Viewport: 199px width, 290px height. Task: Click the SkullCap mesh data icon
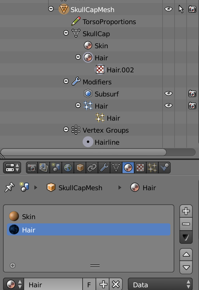pos(76,33)
